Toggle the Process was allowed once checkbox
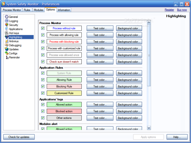Screen dimensions: 191x143 [43, 55]
